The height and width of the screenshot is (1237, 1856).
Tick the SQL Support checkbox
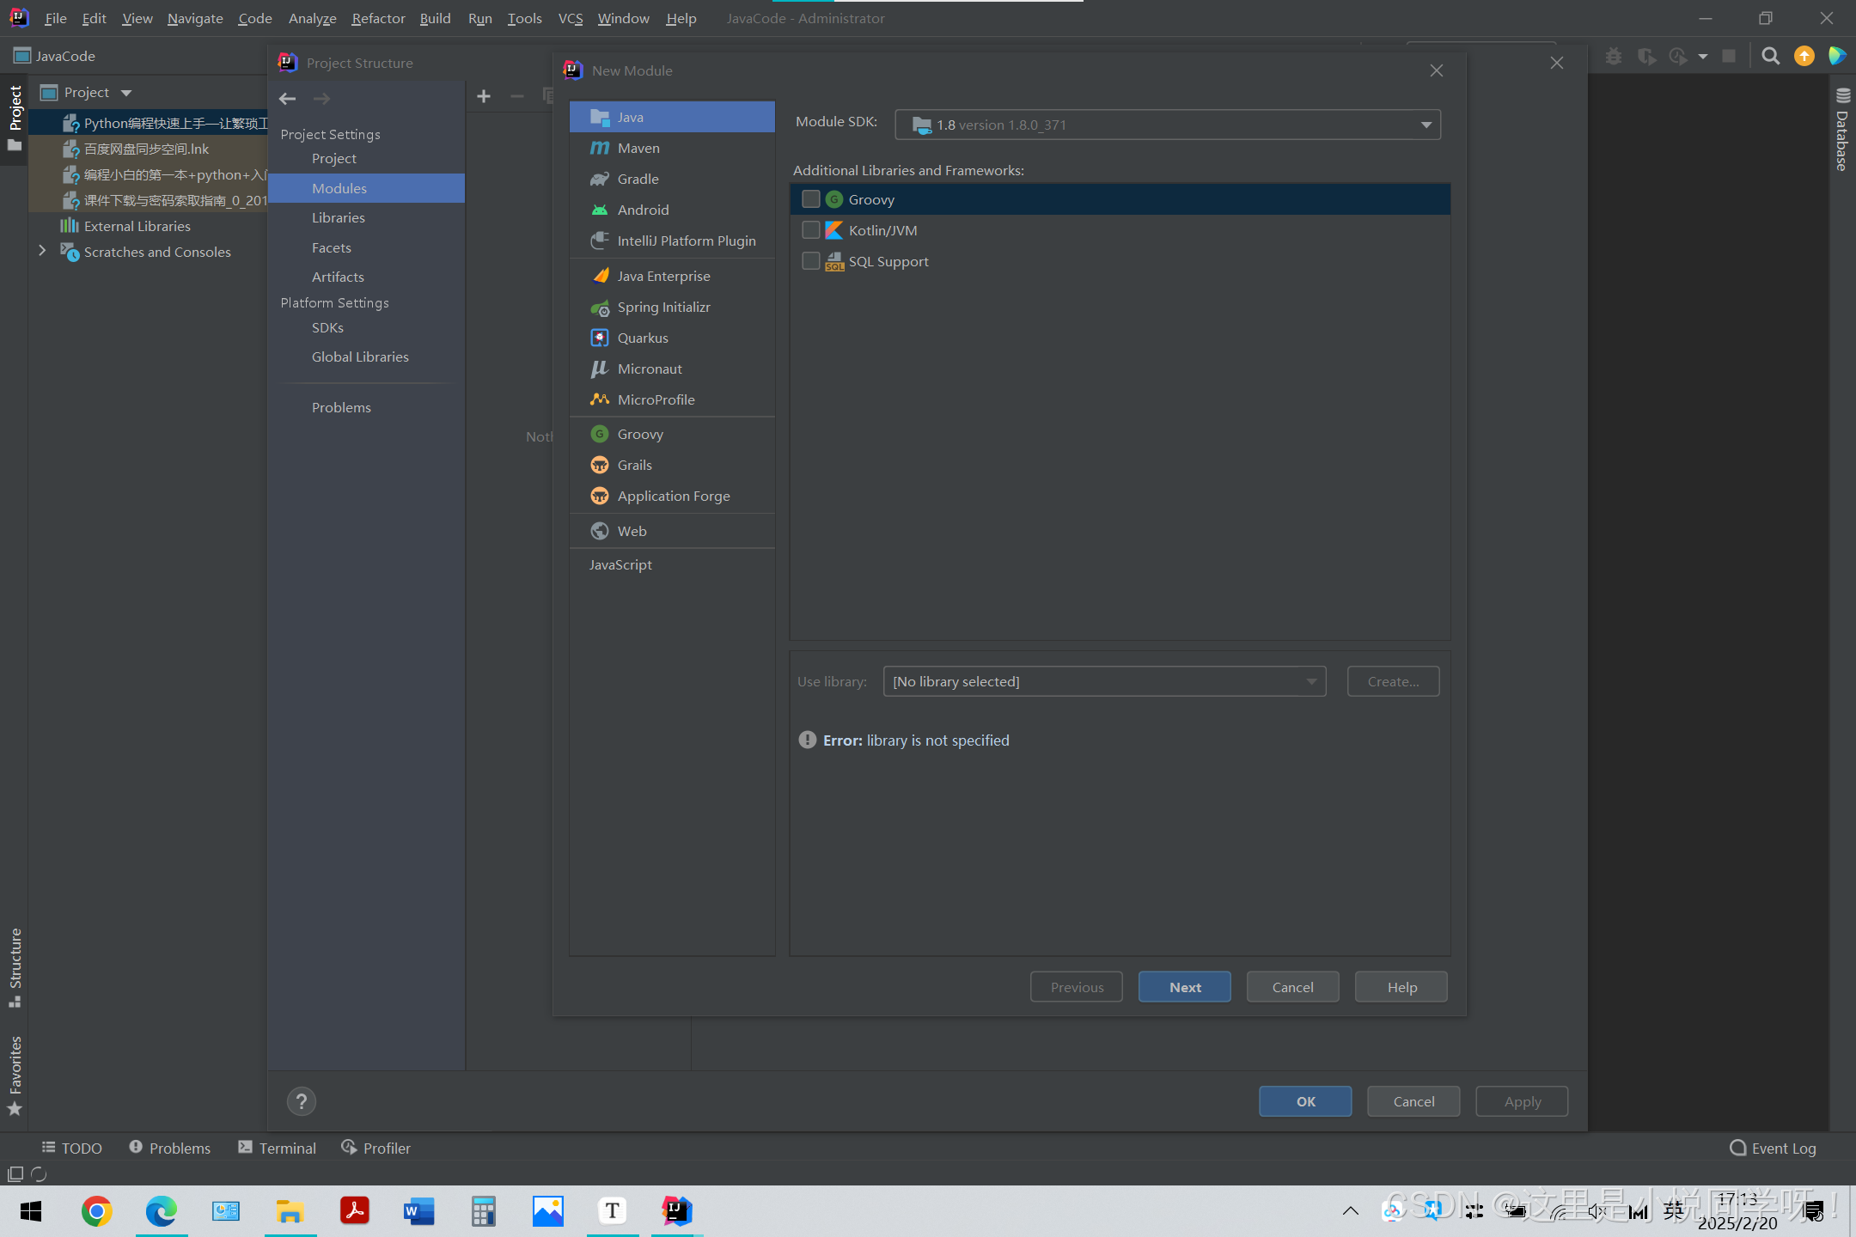click(810, 261)
